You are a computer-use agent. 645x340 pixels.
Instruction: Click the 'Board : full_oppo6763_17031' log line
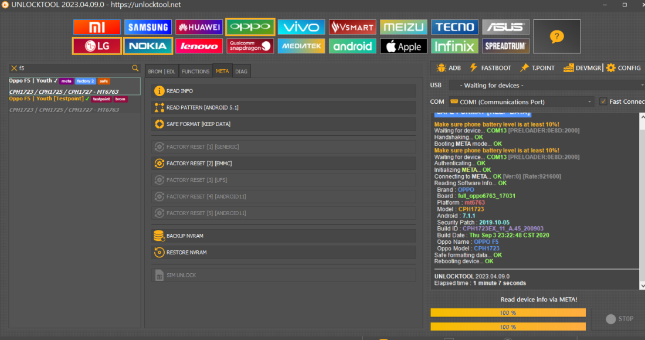coord(476,196)
